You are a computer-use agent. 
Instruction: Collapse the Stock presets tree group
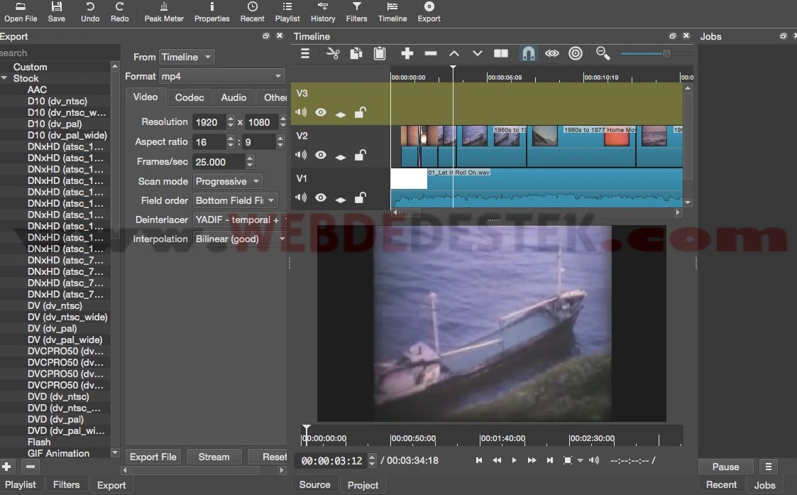coord(4,78)
